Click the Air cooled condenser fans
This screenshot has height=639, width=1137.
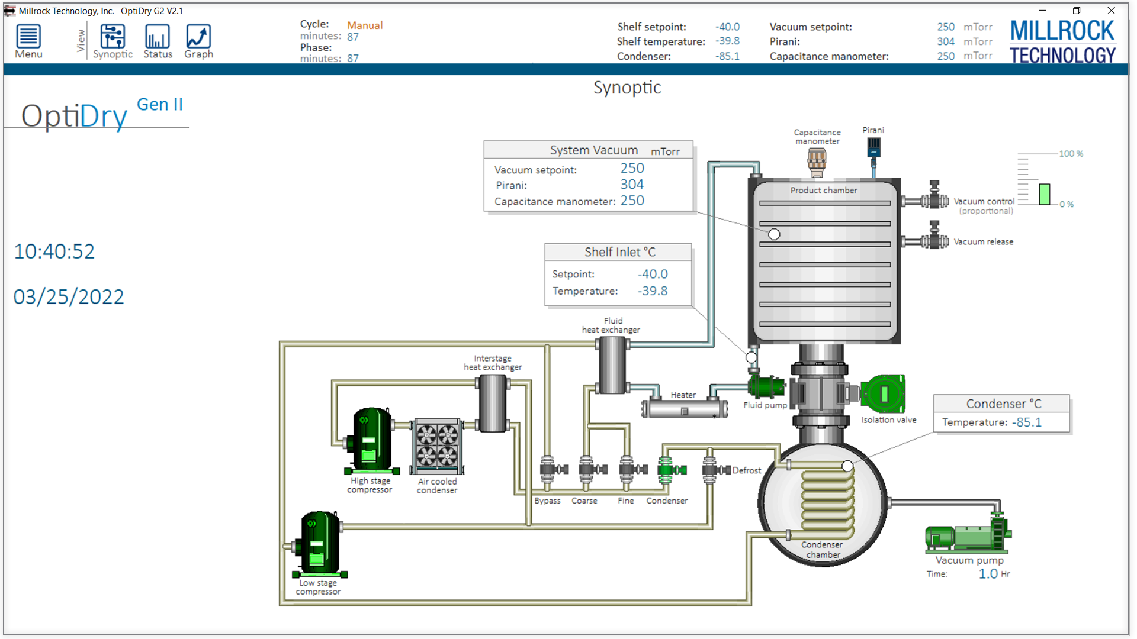tap(437, 447)
